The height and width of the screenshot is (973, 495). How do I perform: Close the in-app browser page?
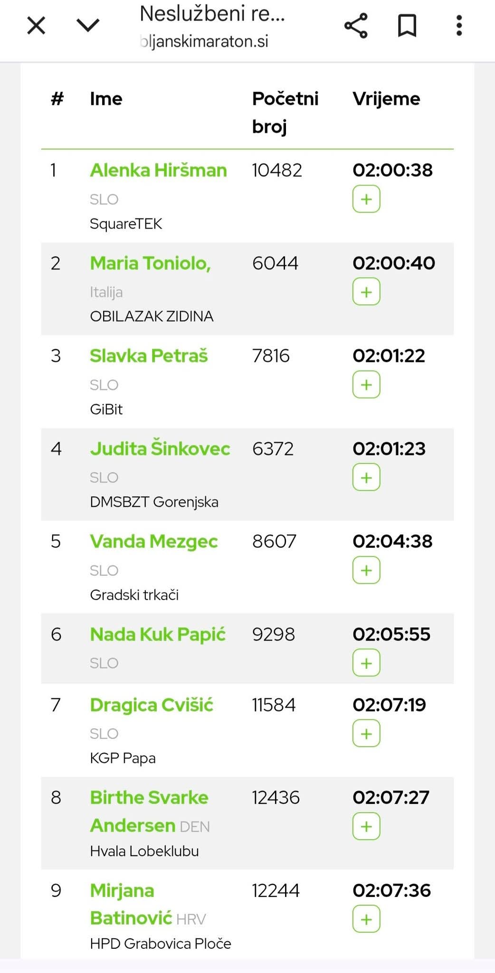(x=36, y=26)
